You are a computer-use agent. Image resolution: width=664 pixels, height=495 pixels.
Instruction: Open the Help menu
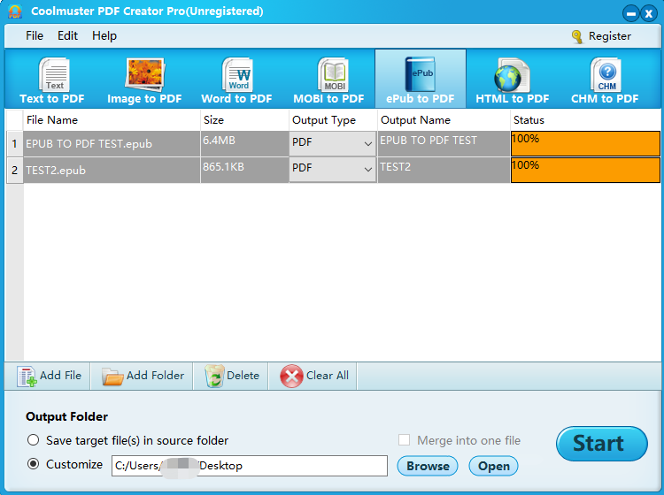[x=104, y=36]
